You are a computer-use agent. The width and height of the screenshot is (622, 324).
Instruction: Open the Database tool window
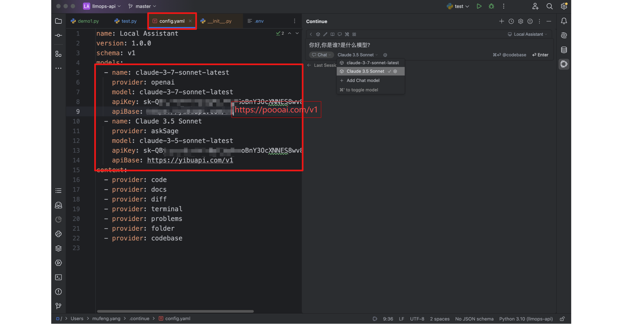point(564,50)
